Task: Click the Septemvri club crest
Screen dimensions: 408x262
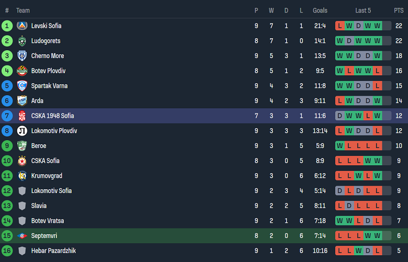Action: click(22, 236)
